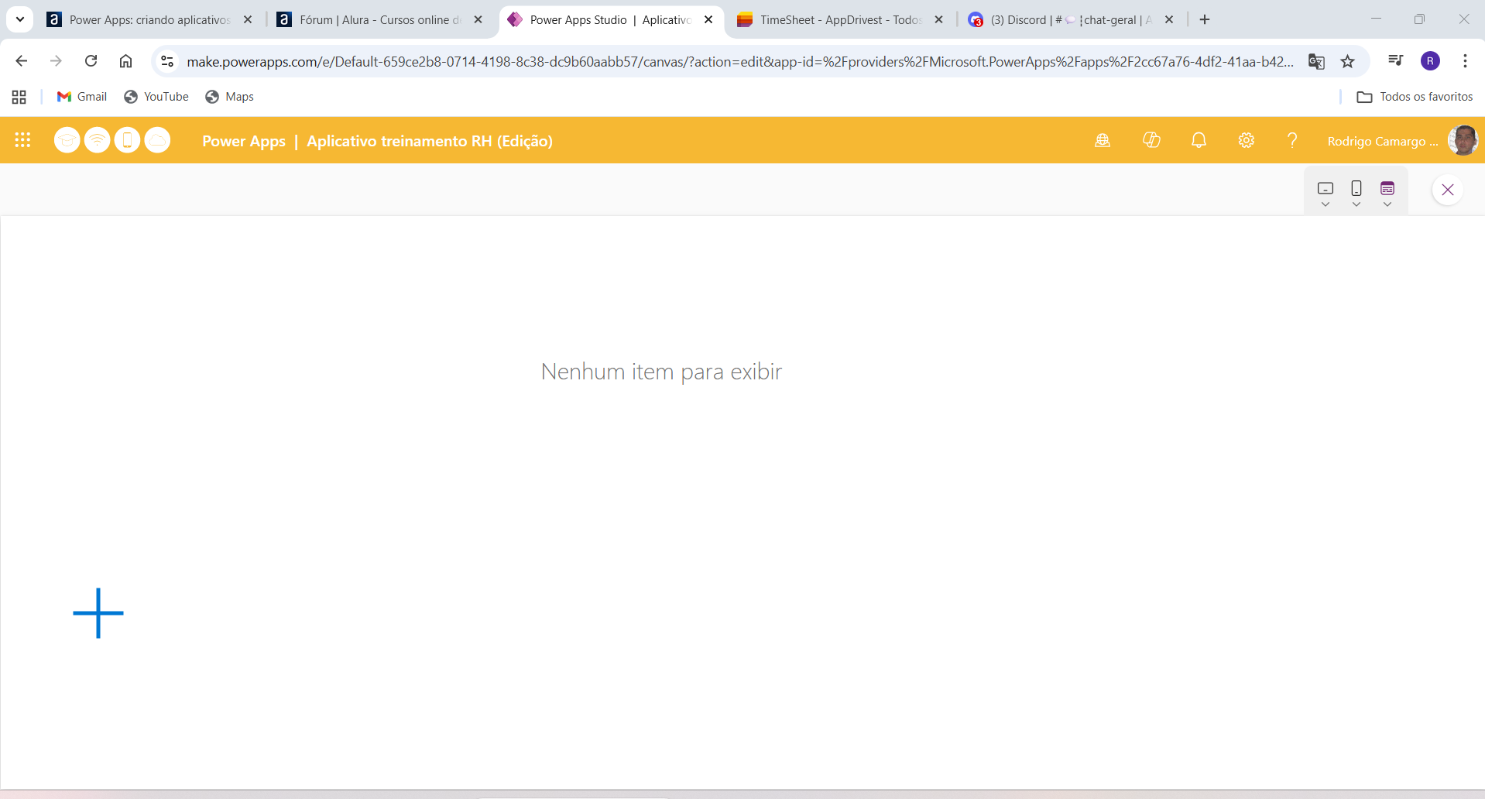1485x799 pixels.
Task: Expand the tablet device dropdown chevron
Action: 1326,204
